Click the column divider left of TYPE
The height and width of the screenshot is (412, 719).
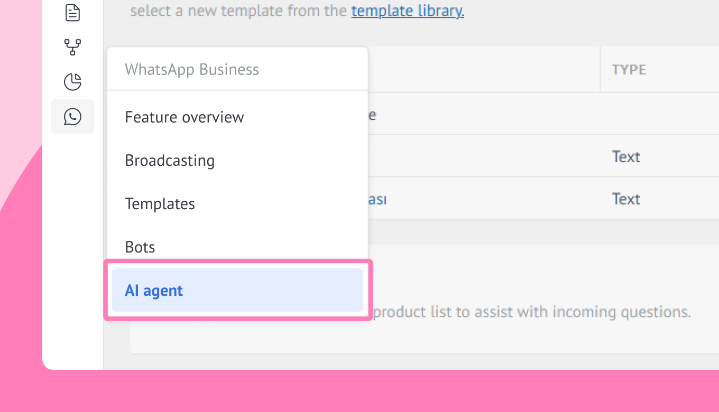pos(600,69)
